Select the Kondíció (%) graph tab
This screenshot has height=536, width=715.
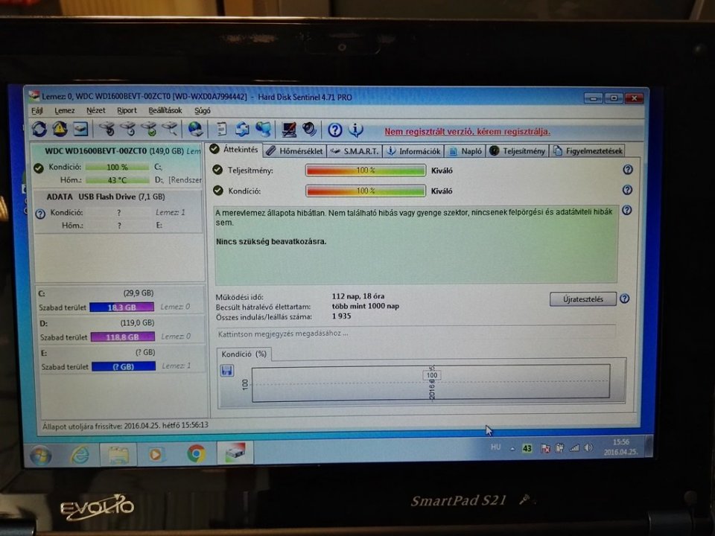click(244, 354)
